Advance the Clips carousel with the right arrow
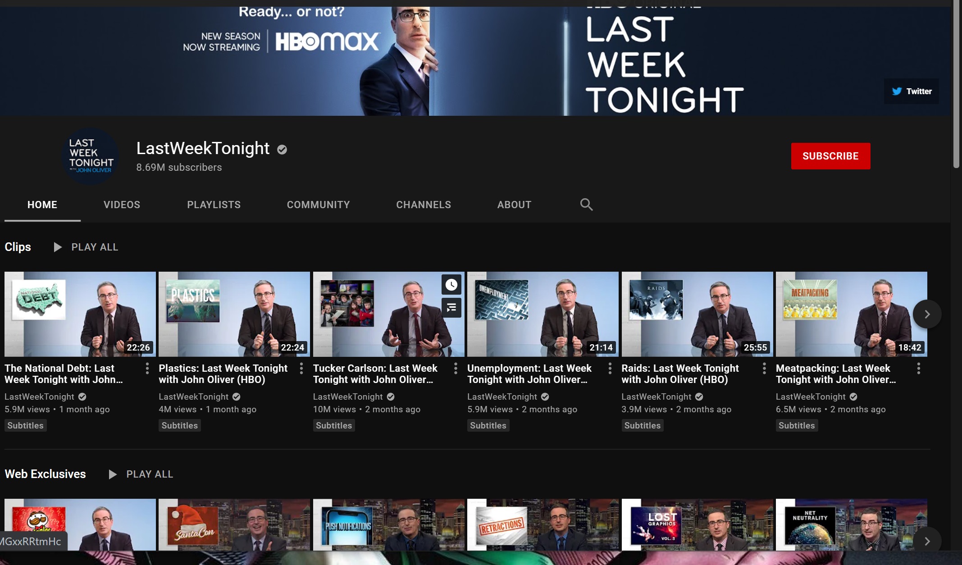 [x=927, y=314]
